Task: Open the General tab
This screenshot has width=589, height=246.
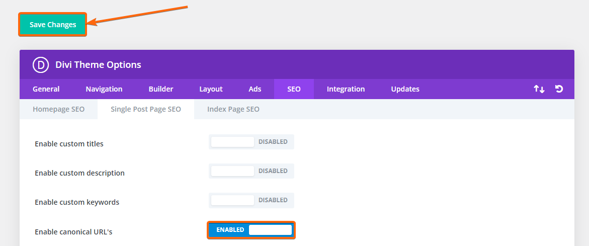Action: [x=46, y=89]
